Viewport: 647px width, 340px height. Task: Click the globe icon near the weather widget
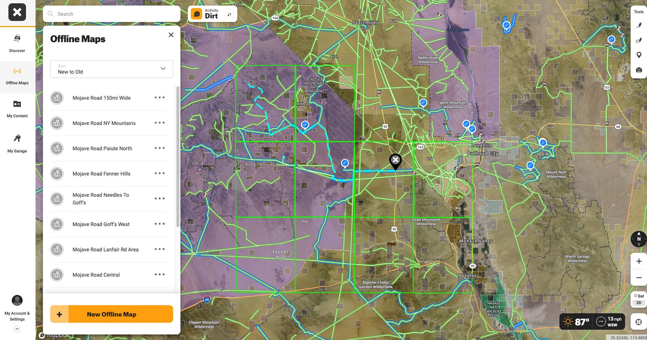pyautogui.click(x=639, y=321)
